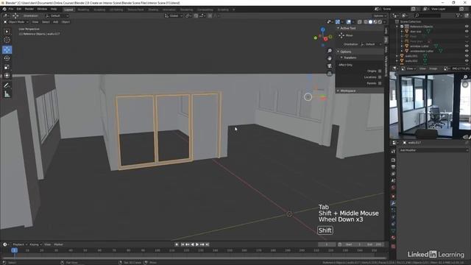This screenshot has height=265, width=471.
Task: Open the Render menu
Action: pyautogui.click(x=29, y=10)
